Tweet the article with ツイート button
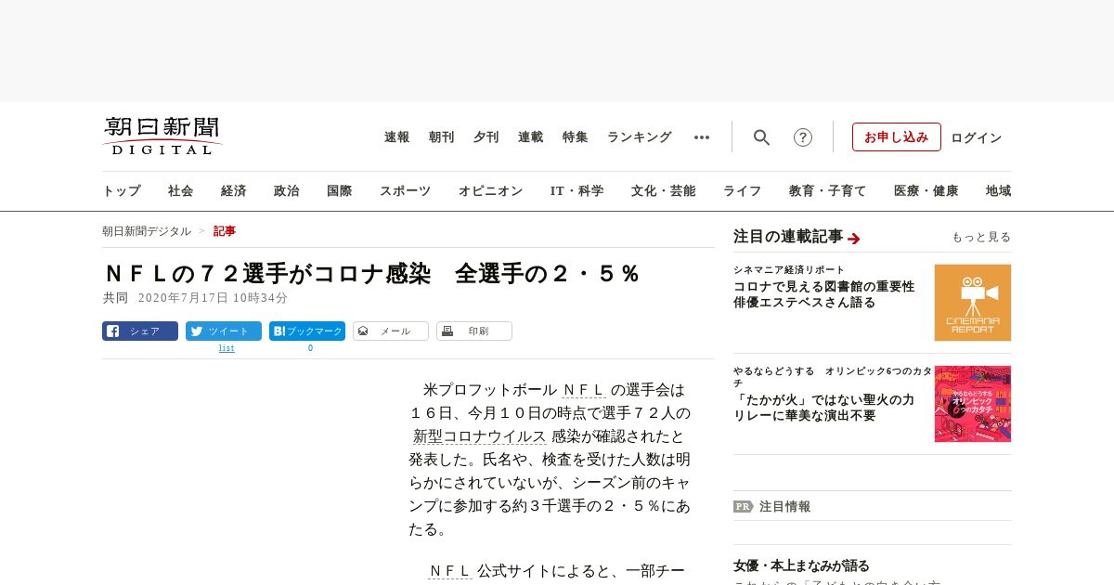 point(224,331)
